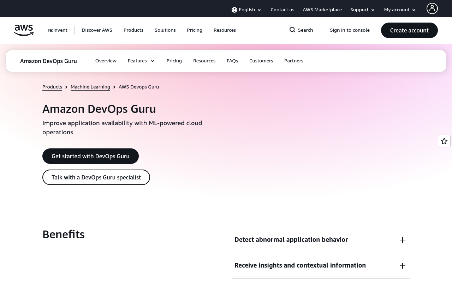Click the magnifying glass search icon
The image size is (452, 282).
pyautogui.click(x=292, y=30)
